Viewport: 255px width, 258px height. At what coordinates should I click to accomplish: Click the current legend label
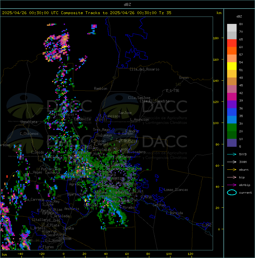pyautogui.click(x=245, y=193)
